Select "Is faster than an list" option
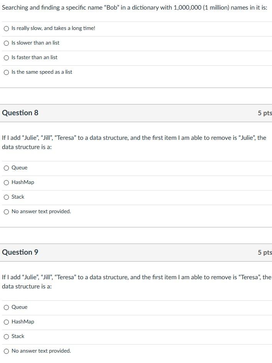 point(6,58)
